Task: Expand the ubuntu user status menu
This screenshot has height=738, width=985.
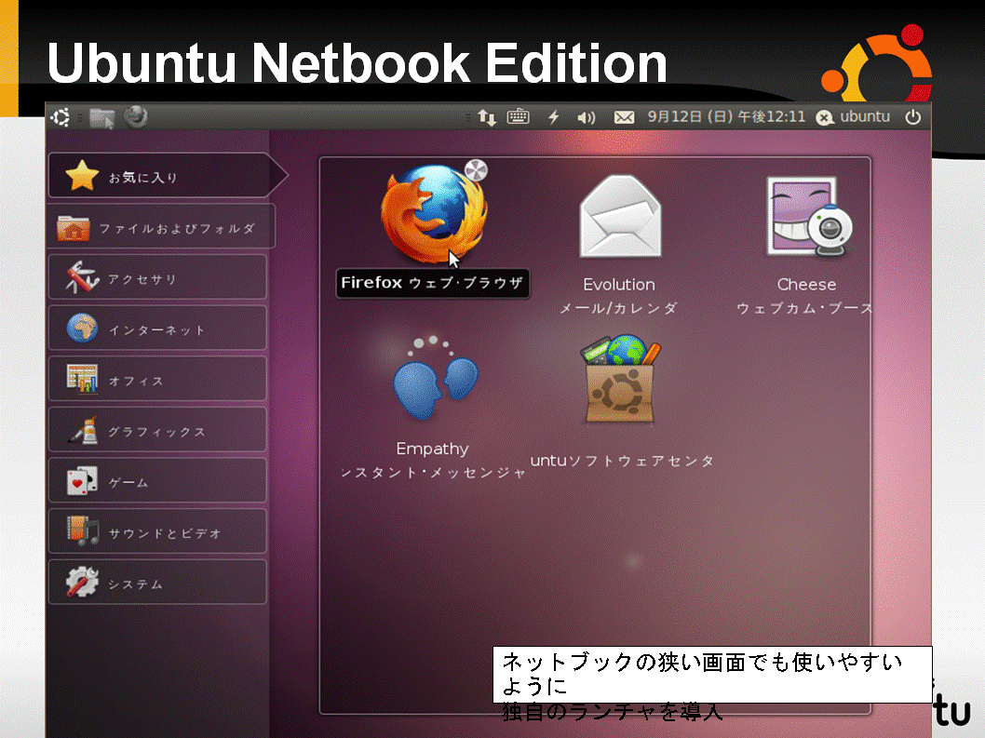Action: coord(853,117)
